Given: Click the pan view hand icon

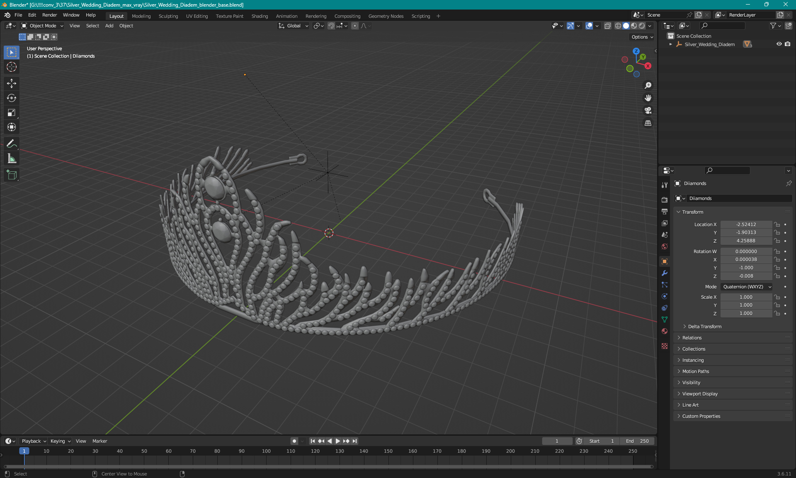Looking at the screenshot, I should coord(648,98).
